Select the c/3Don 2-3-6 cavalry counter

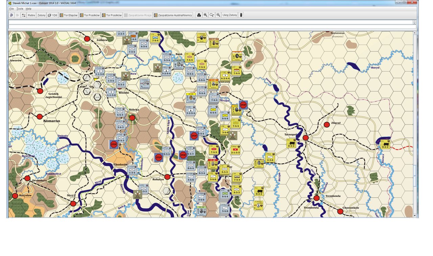[270, 157]
